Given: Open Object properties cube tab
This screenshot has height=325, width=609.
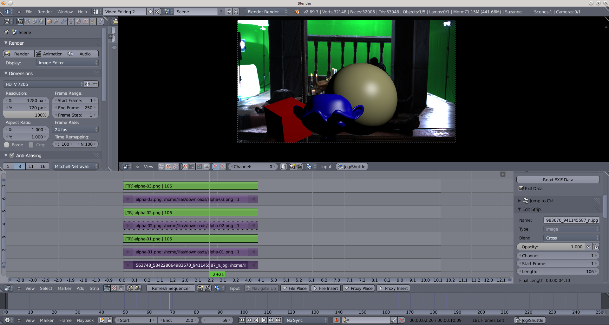Looking at the screenshot, I should tap(49, 22).
